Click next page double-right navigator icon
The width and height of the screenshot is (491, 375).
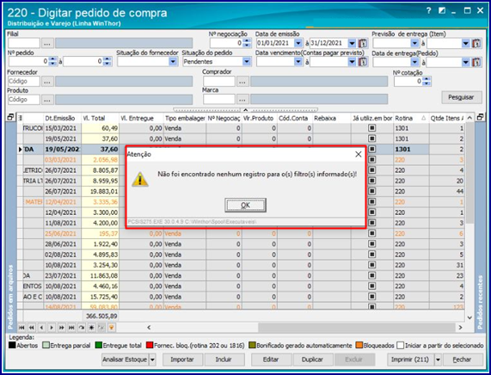click(x=62, y=328)
